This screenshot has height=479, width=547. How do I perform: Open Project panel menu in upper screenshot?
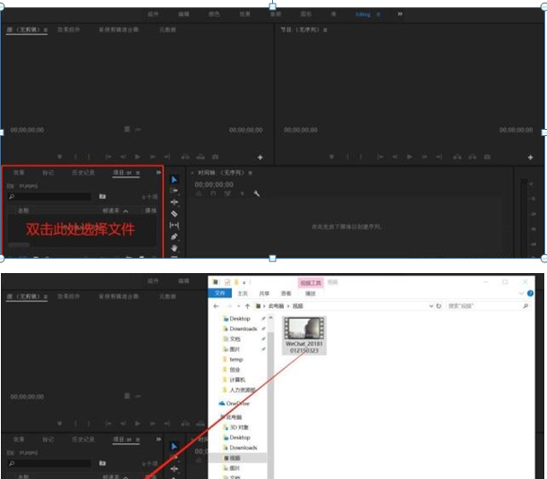coord(138,173)
